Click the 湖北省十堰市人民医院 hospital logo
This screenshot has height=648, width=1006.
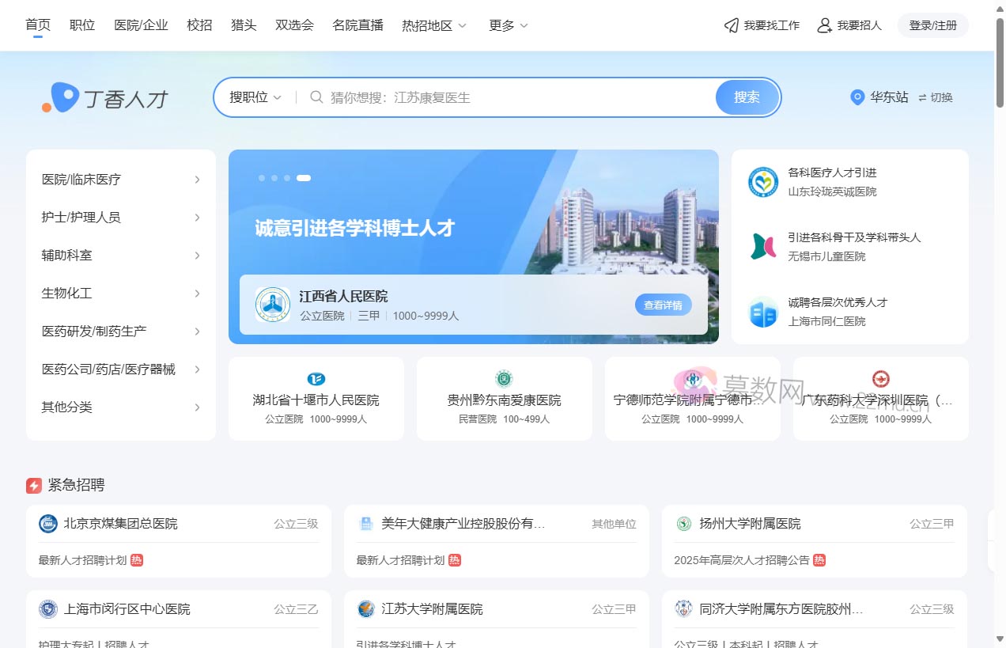point(316,379)
